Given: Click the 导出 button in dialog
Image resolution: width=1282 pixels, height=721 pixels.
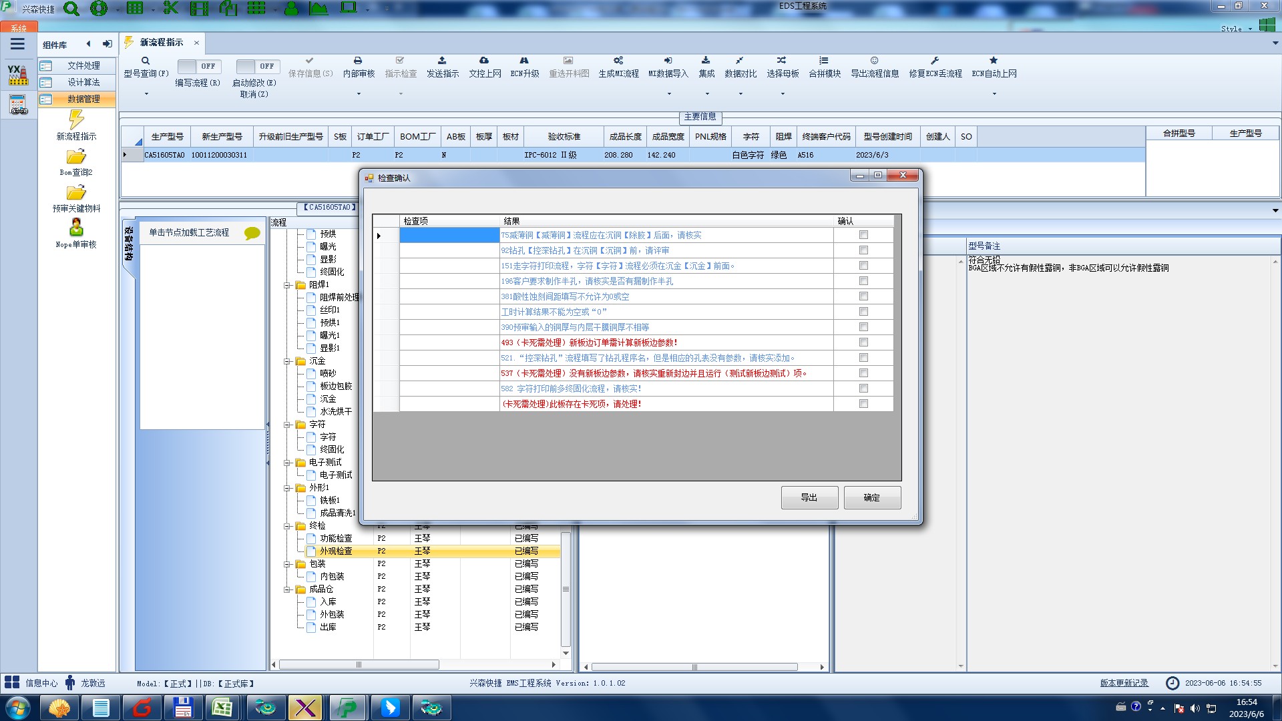Looking at the screenshot, I should point(809,498).
